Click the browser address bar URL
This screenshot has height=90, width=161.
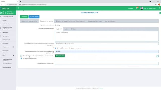click(32, 4)
